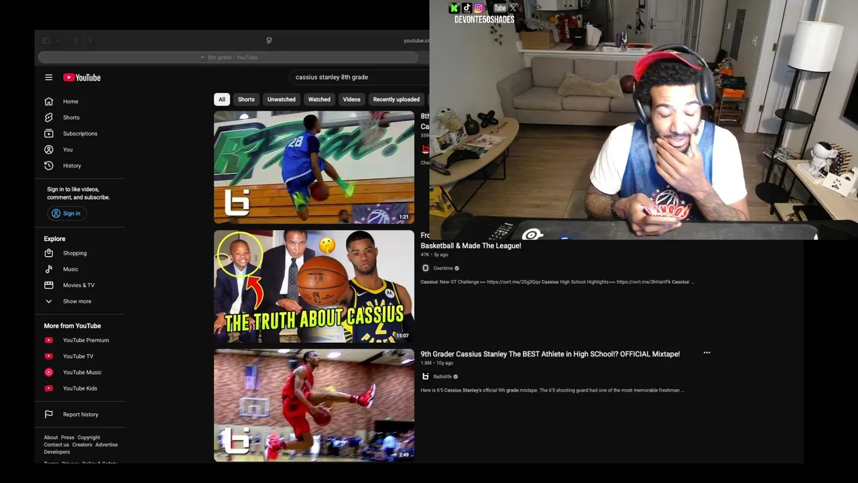The width and height of the screenshot is (858, 483).
Task: Open the 2:49 red jersey dunk thumbnail
Action: coord(314,405)
